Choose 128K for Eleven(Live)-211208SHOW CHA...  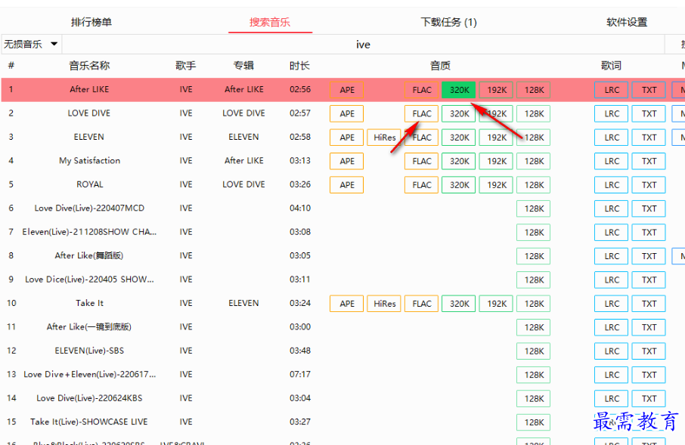[534, 233]
